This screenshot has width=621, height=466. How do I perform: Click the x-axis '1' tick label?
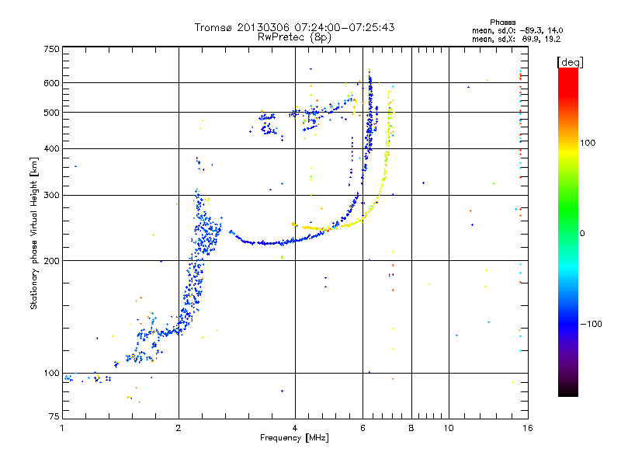click(62, 428)
